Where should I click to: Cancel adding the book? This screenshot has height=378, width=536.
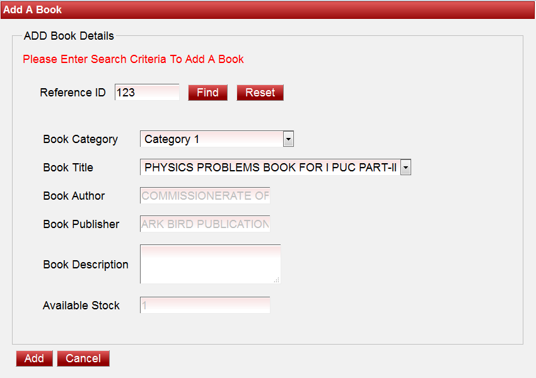coord(83,358)
